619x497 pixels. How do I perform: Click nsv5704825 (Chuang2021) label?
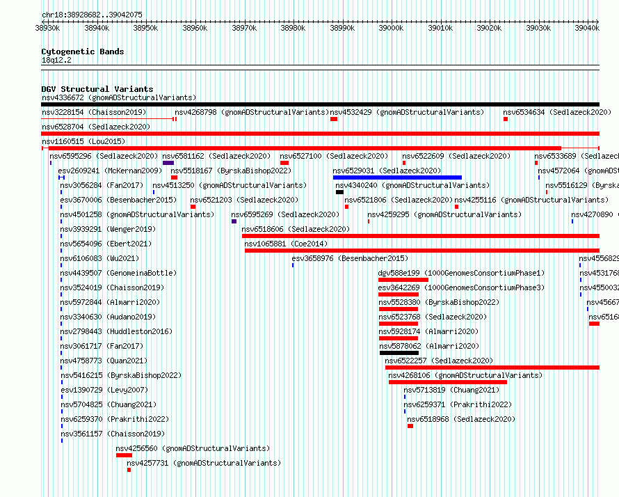(x=108, y=404)
